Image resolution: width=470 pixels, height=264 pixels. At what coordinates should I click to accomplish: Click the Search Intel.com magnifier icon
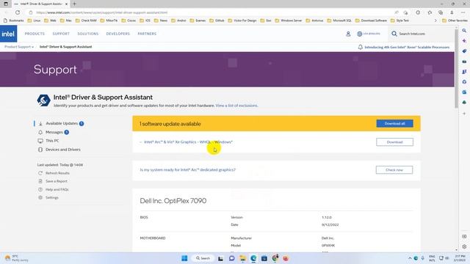point(394,34)
